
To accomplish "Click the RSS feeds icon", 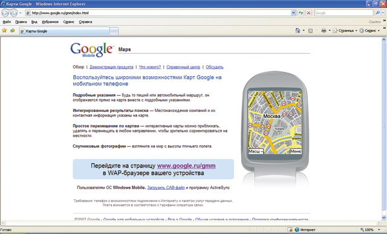I will (x=310, y=31).
